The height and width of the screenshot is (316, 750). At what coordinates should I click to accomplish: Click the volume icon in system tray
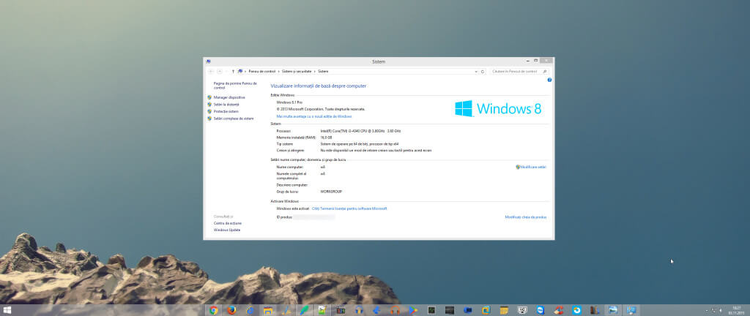720,310
